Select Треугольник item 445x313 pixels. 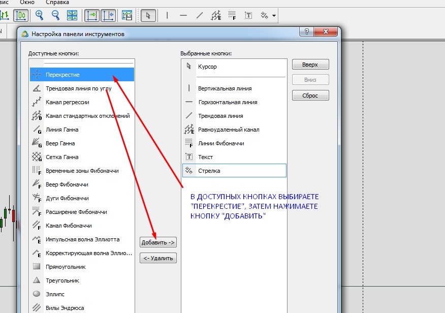click(x=82, y=280)
